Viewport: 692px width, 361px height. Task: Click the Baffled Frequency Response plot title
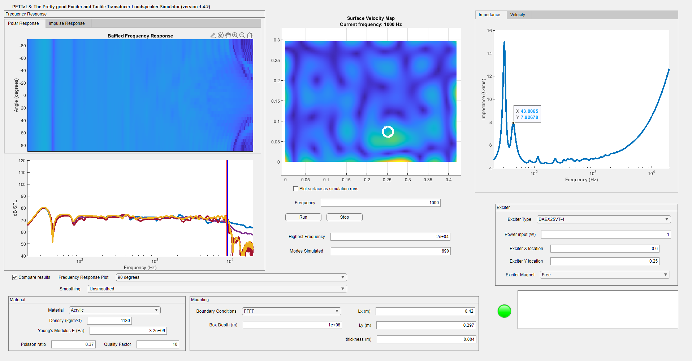point(140,36)
